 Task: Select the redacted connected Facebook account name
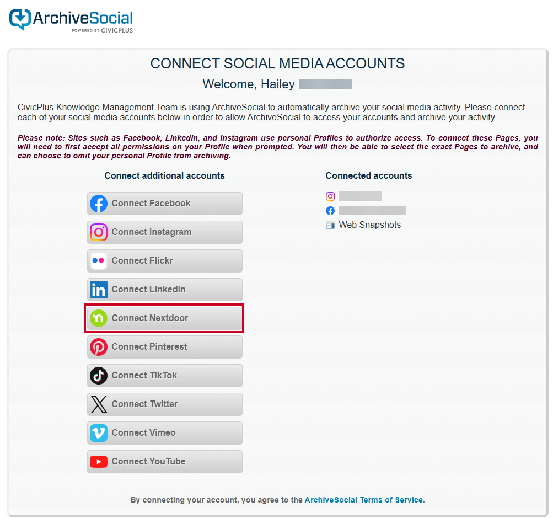(372, 211)
